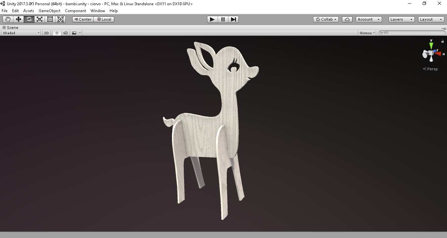Select the Move tool
This screenshot has width=447, height=238.
(x=18, y=19)
